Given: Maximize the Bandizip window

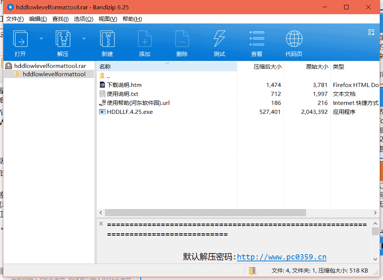Looking at the screenshot, I should point(346,7).
